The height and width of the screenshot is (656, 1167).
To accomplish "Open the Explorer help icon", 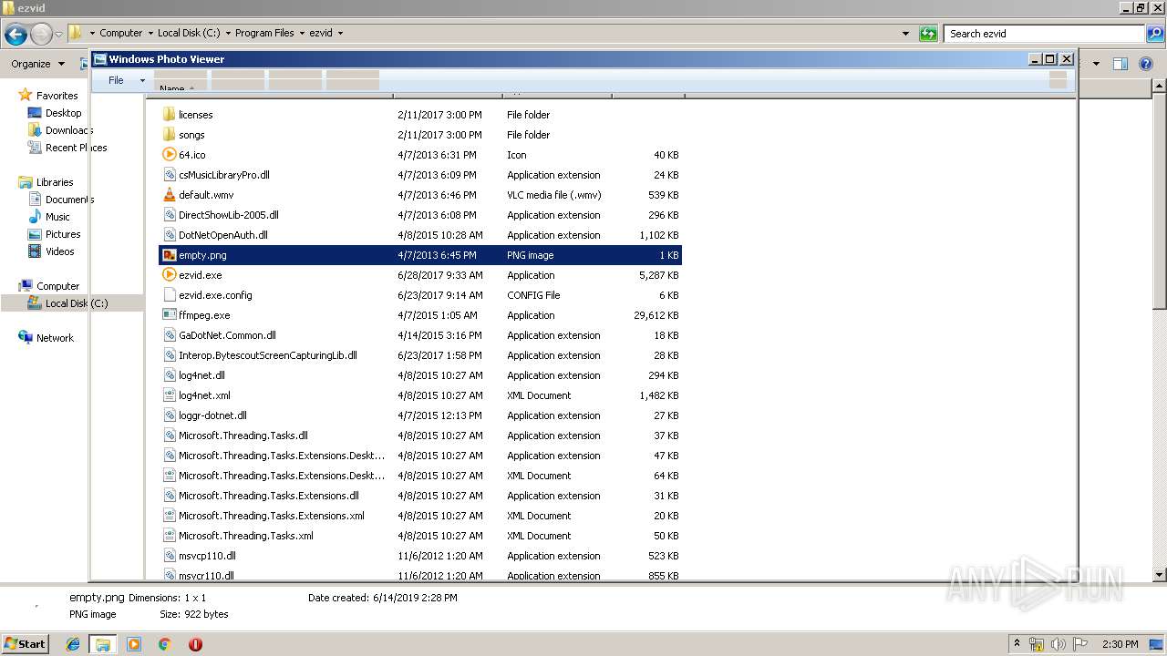I will (x=1146, y=64).
